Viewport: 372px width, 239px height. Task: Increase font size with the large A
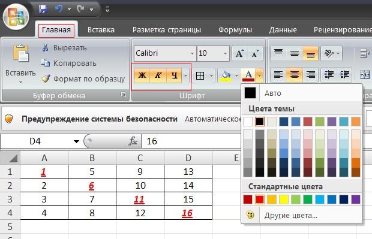point(239,53)
